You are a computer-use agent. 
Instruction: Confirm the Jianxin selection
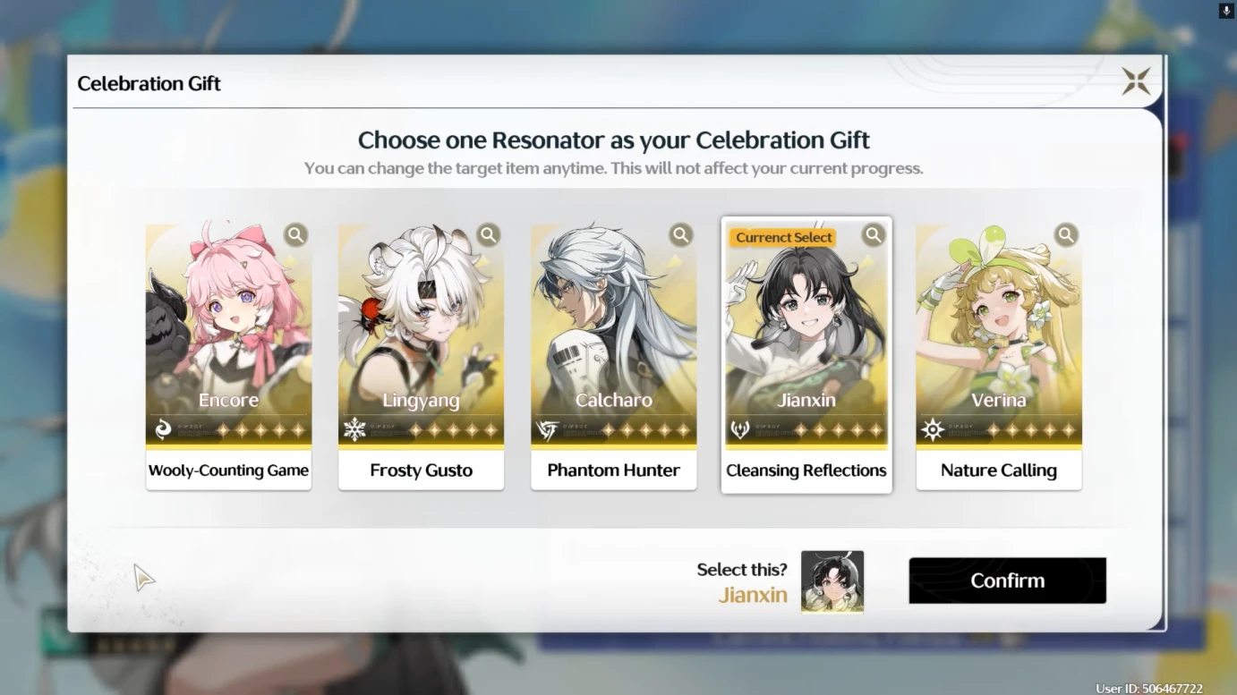1008,581
